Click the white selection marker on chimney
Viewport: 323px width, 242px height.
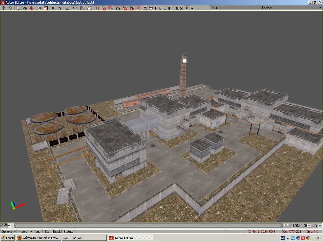[x=185, y=61]
